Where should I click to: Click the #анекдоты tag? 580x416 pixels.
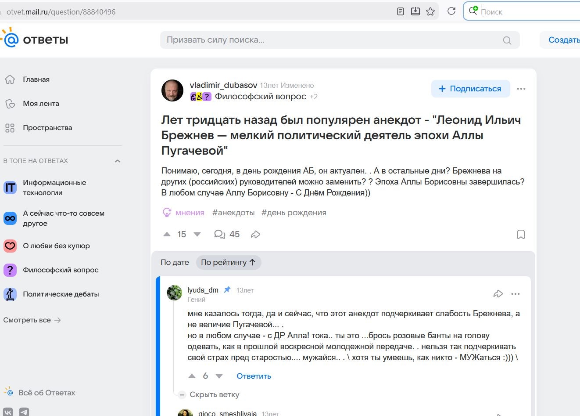233,213
